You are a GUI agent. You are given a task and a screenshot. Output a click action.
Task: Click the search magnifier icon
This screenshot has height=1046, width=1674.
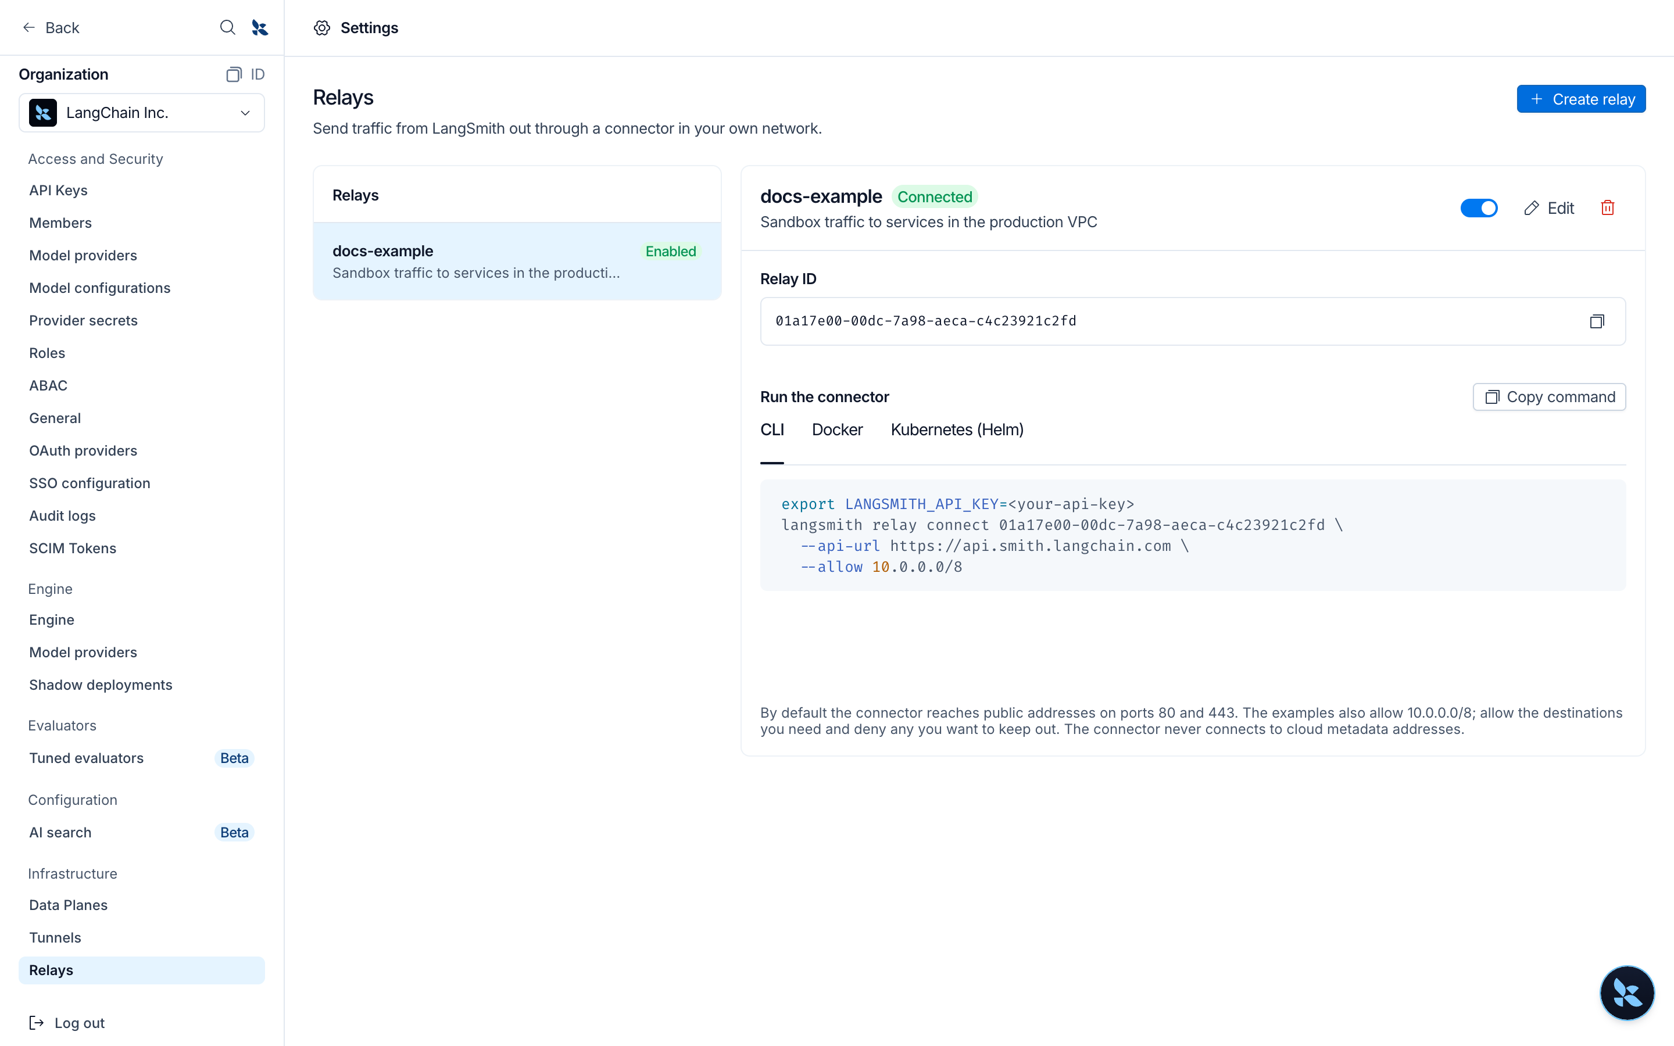[228, 28]
